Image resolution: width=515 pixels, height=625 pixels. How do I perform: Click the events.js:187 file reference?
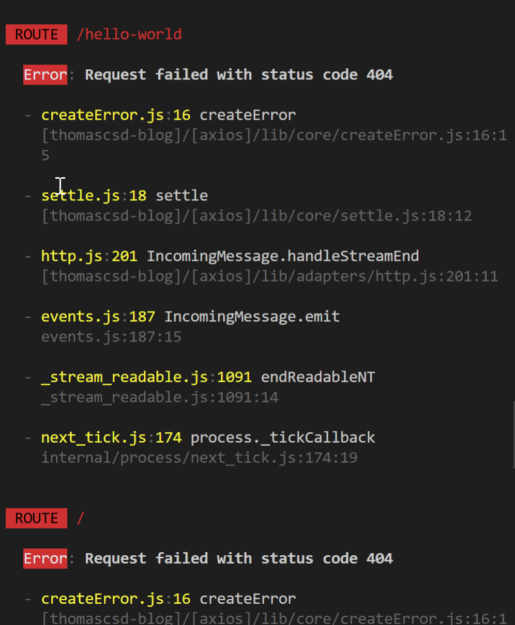pos(98,317)
